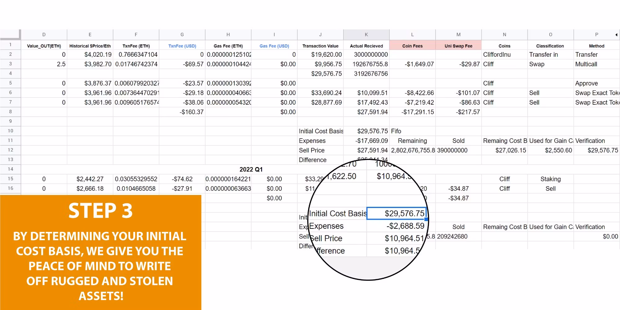The image size is (620, 310).
Task: Select the 2022 Q1 section title cell
Action: point(251,170)
